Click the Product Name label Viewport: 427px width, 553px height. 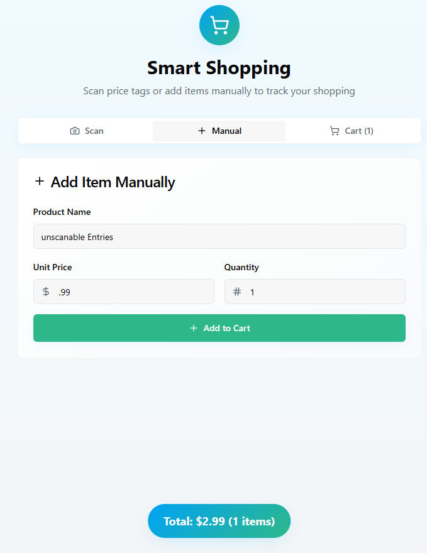62,212
